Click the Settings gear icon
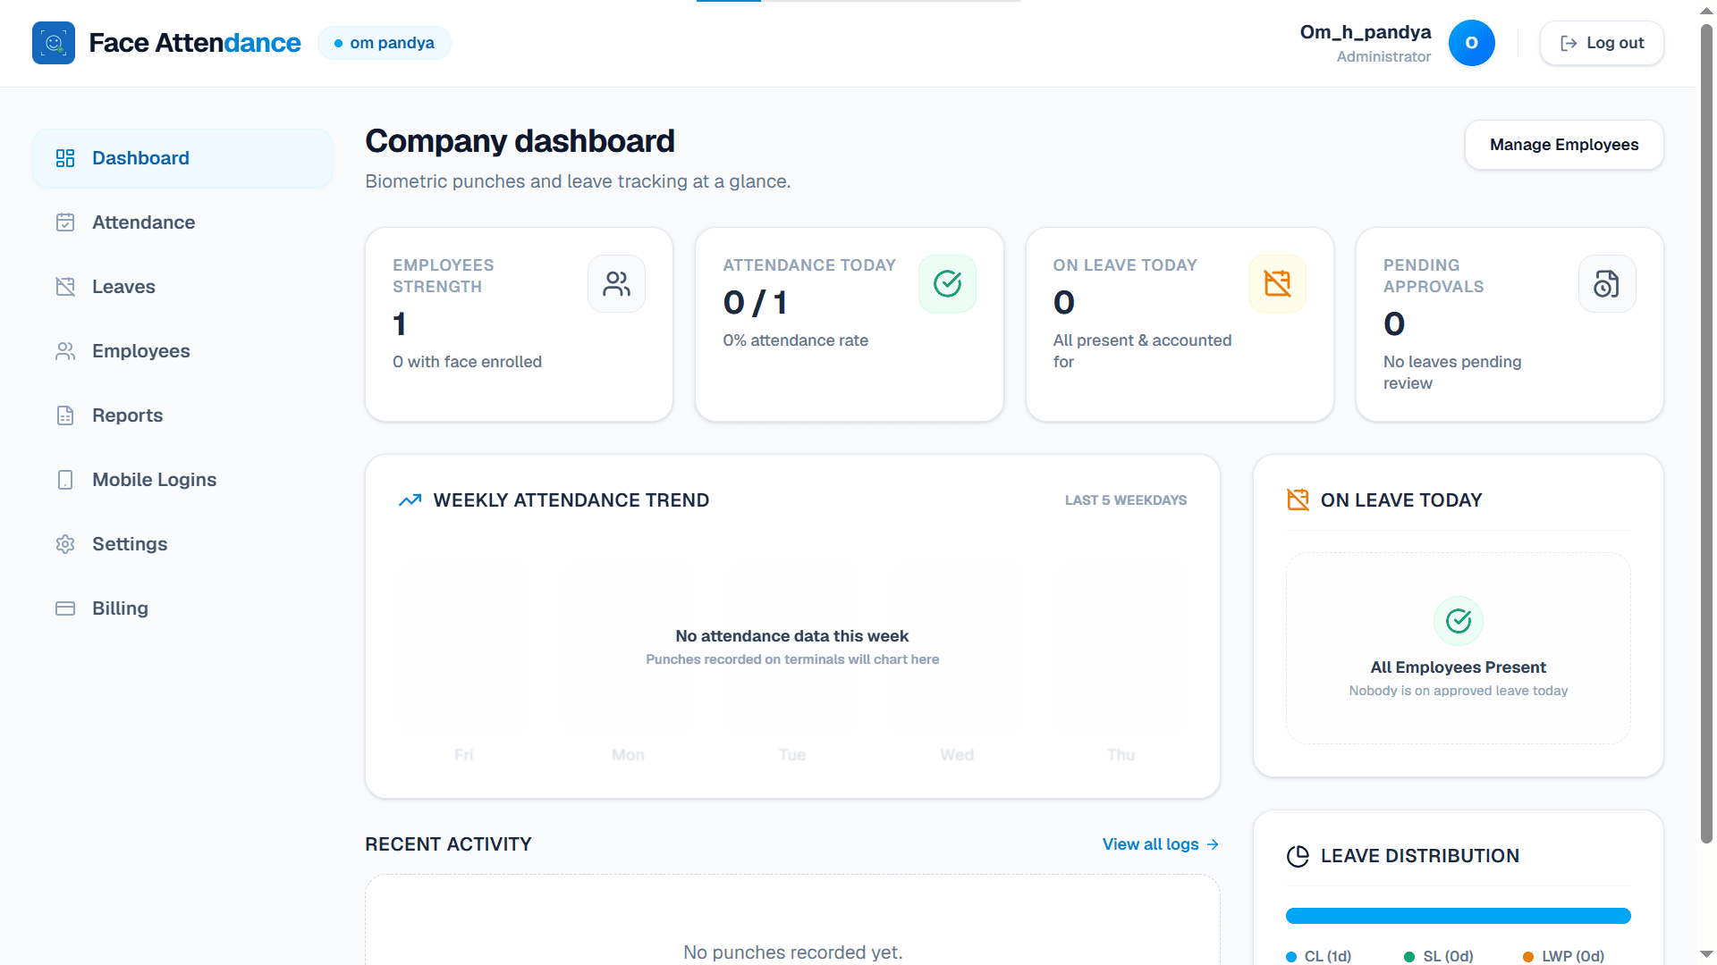Viewport: 1717px width, 965px height. pos(65,544)
